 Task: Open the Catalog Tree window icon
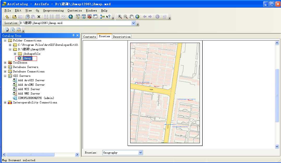(78, 17)
